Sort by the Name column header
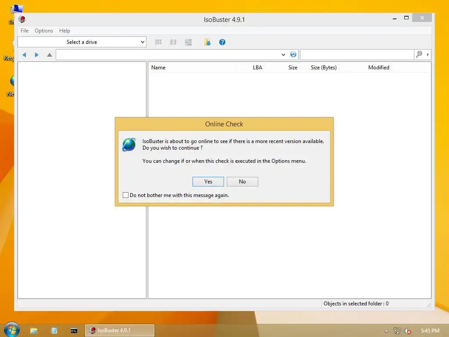Image resolution: width=449 pixels, height=337 pixels. click(158, 68)
